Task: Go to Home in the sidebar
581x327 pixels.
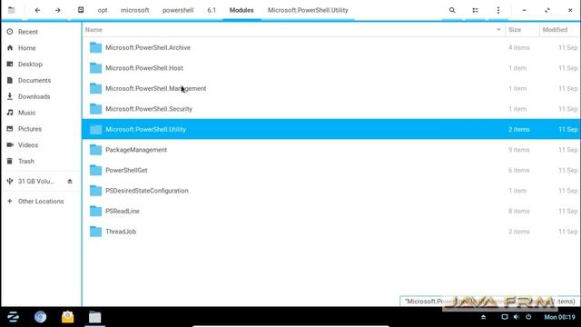Action: pyautogui.click(x=27, y=48)
